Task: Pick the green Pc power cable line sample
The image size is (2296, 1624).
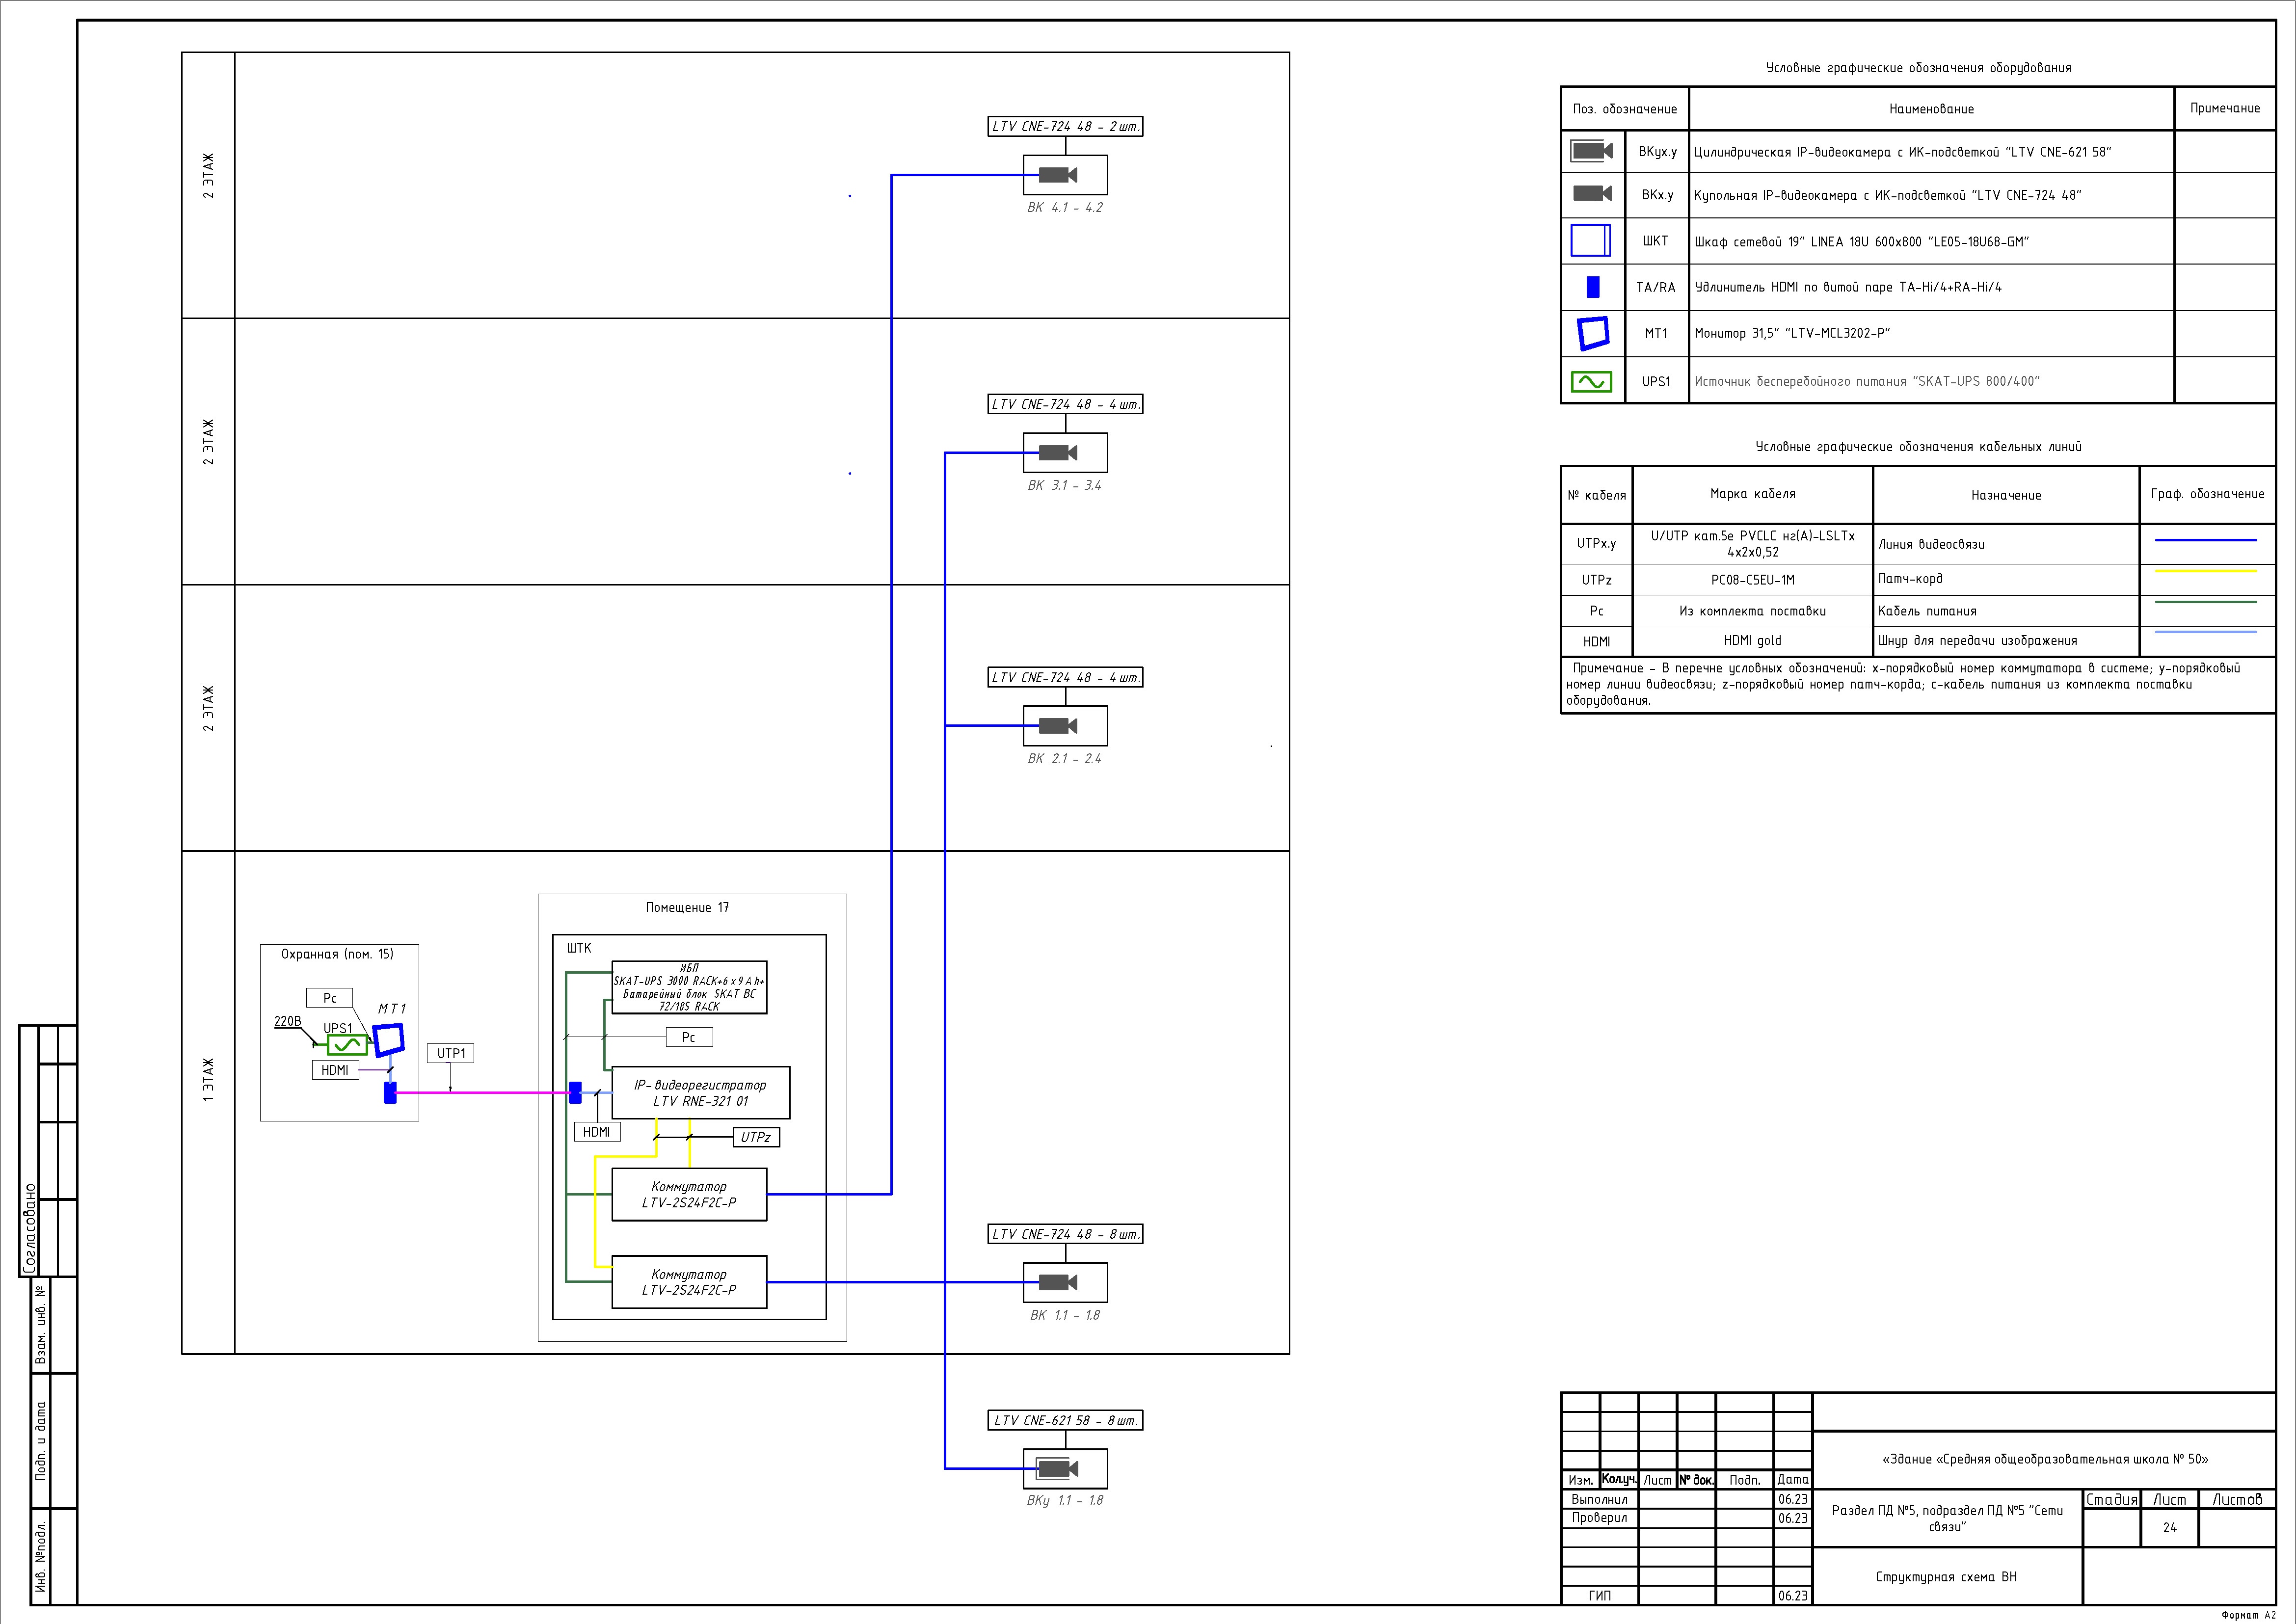Action: (2206, 602)
